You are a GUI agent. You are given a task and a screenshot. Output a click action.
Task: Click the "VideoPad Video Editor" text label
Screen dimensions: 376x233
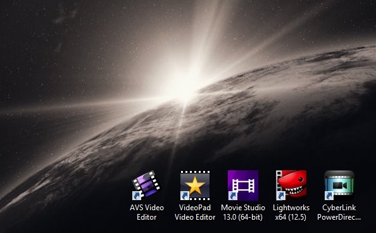(195, 212)
